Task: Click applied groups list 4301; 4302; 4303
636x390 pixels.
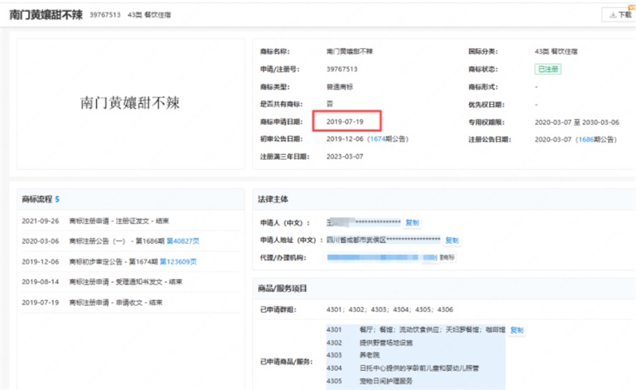Action: [x=390, y=309]
